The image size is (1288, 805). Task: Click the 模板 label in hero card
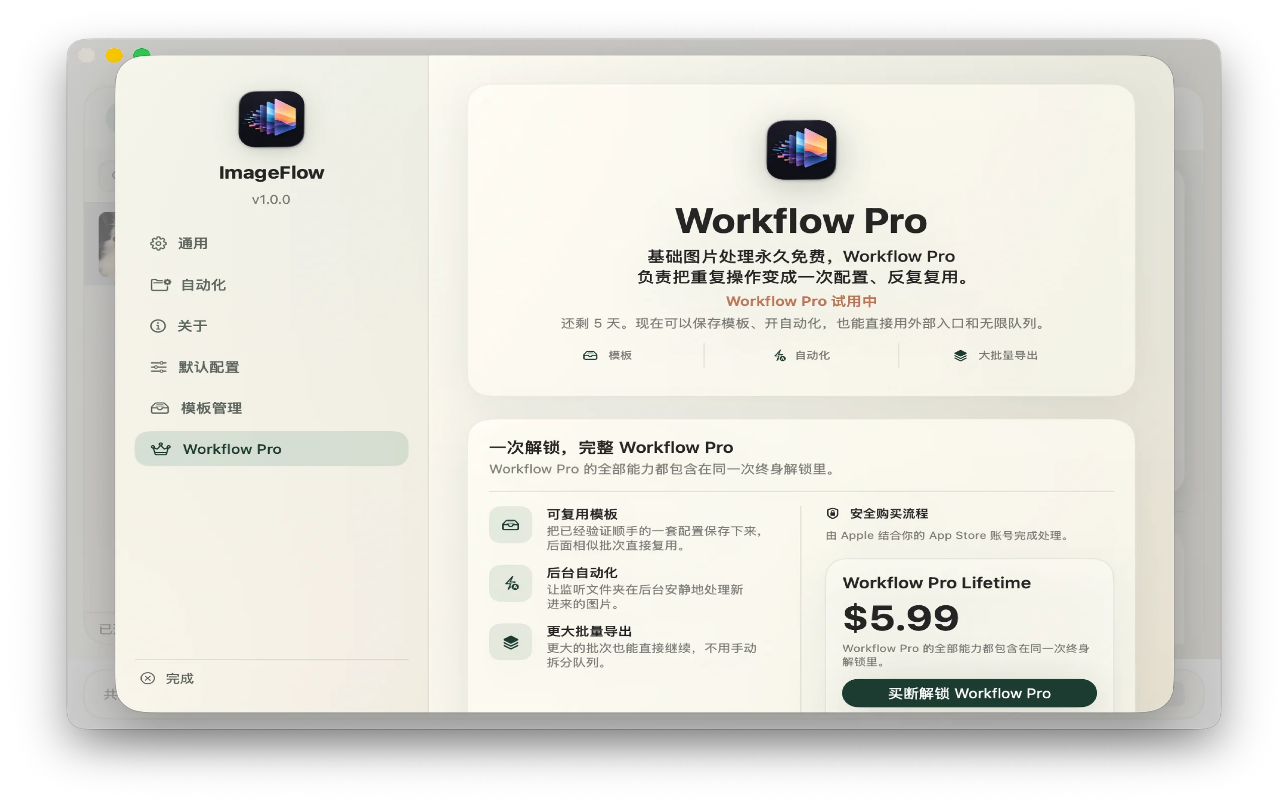pos(620,355)
